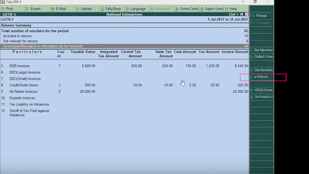The height and width of the screenshot is (174, 309).
Task: Click the Tally.ERP 9 app icon in title bar
Action: click(x=2, y=2)
